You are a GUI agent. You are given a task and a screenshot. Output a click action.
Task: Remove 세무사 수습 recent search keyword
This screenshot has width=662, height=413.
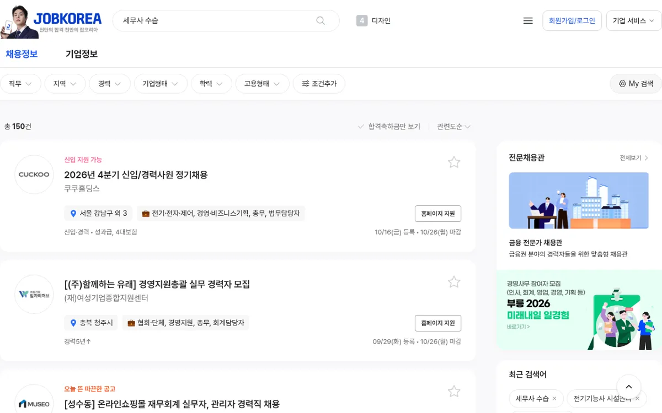(x=554, y=398)
